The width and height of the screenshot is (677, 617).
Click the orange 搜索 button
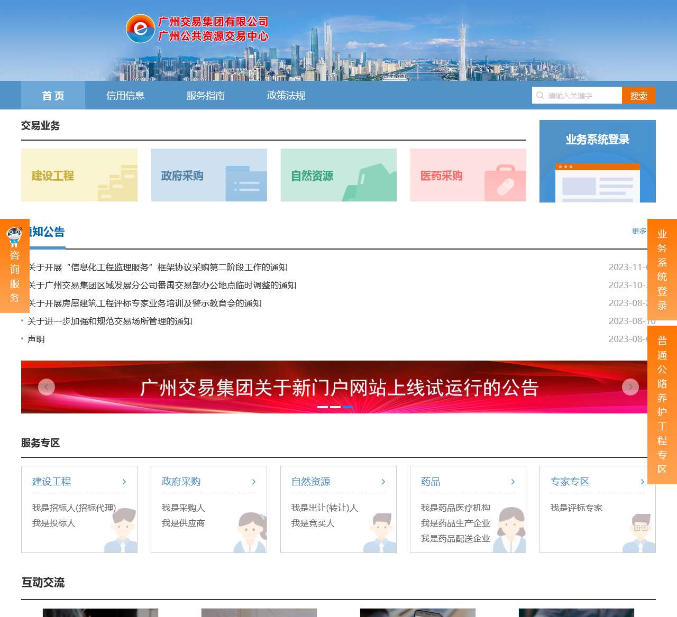pyautogui.click(x=639, y=95)
